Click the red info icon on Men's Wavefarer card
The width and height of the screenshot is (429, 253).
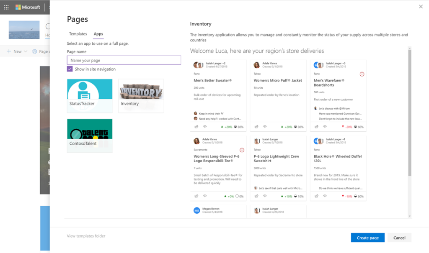point(362,74)
